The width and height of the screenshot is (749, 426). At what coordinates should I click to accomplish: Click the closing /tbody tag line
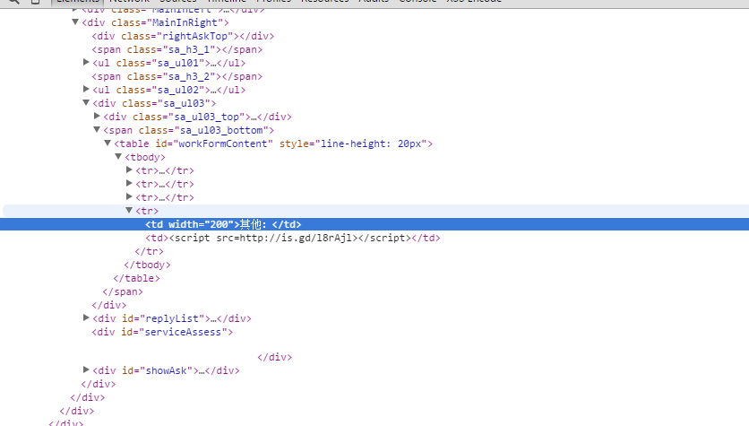point(147,265)
